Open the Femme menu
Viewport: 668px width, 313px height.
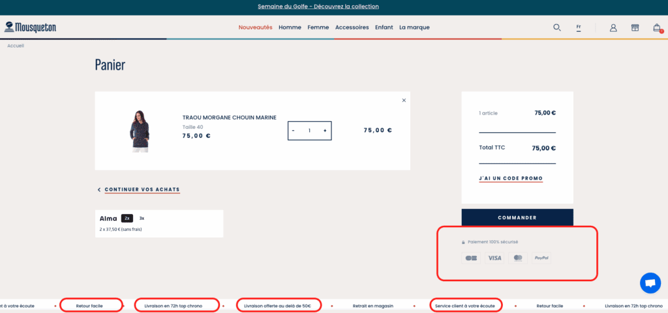(318, 27)
